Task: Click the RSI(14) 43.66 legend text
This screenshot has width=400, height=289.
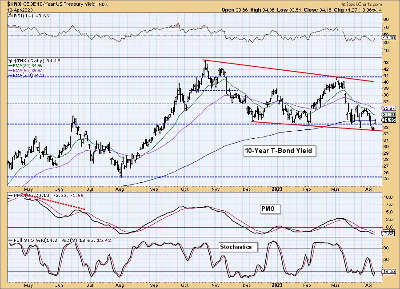Action: pos(31,16)
